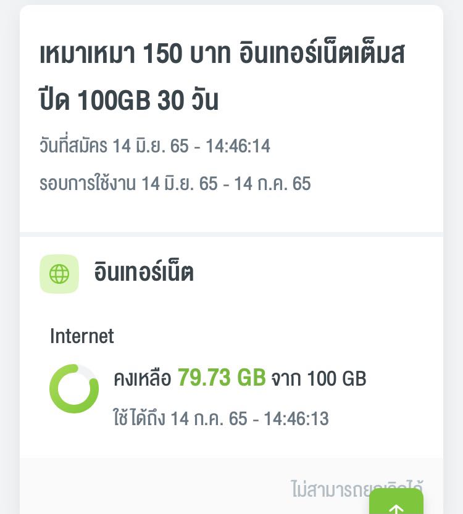Tap the "คงเหลือ" remaining label
Image resolution: width=463 pixels, height=514 pixels.
click(142, 379)
